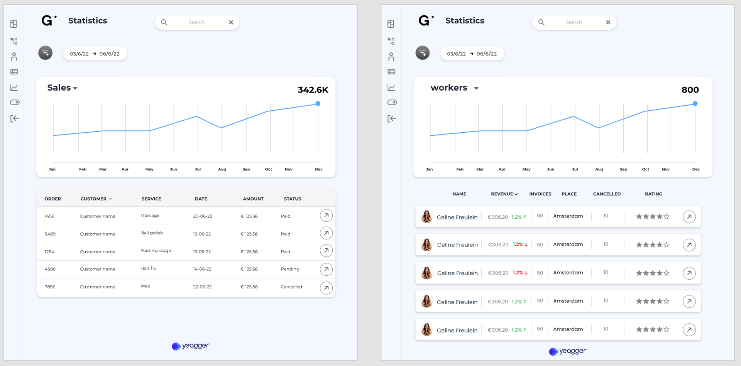
Task: Open the user profile icon in the right sidebar
Action: [x=391, y=57]
